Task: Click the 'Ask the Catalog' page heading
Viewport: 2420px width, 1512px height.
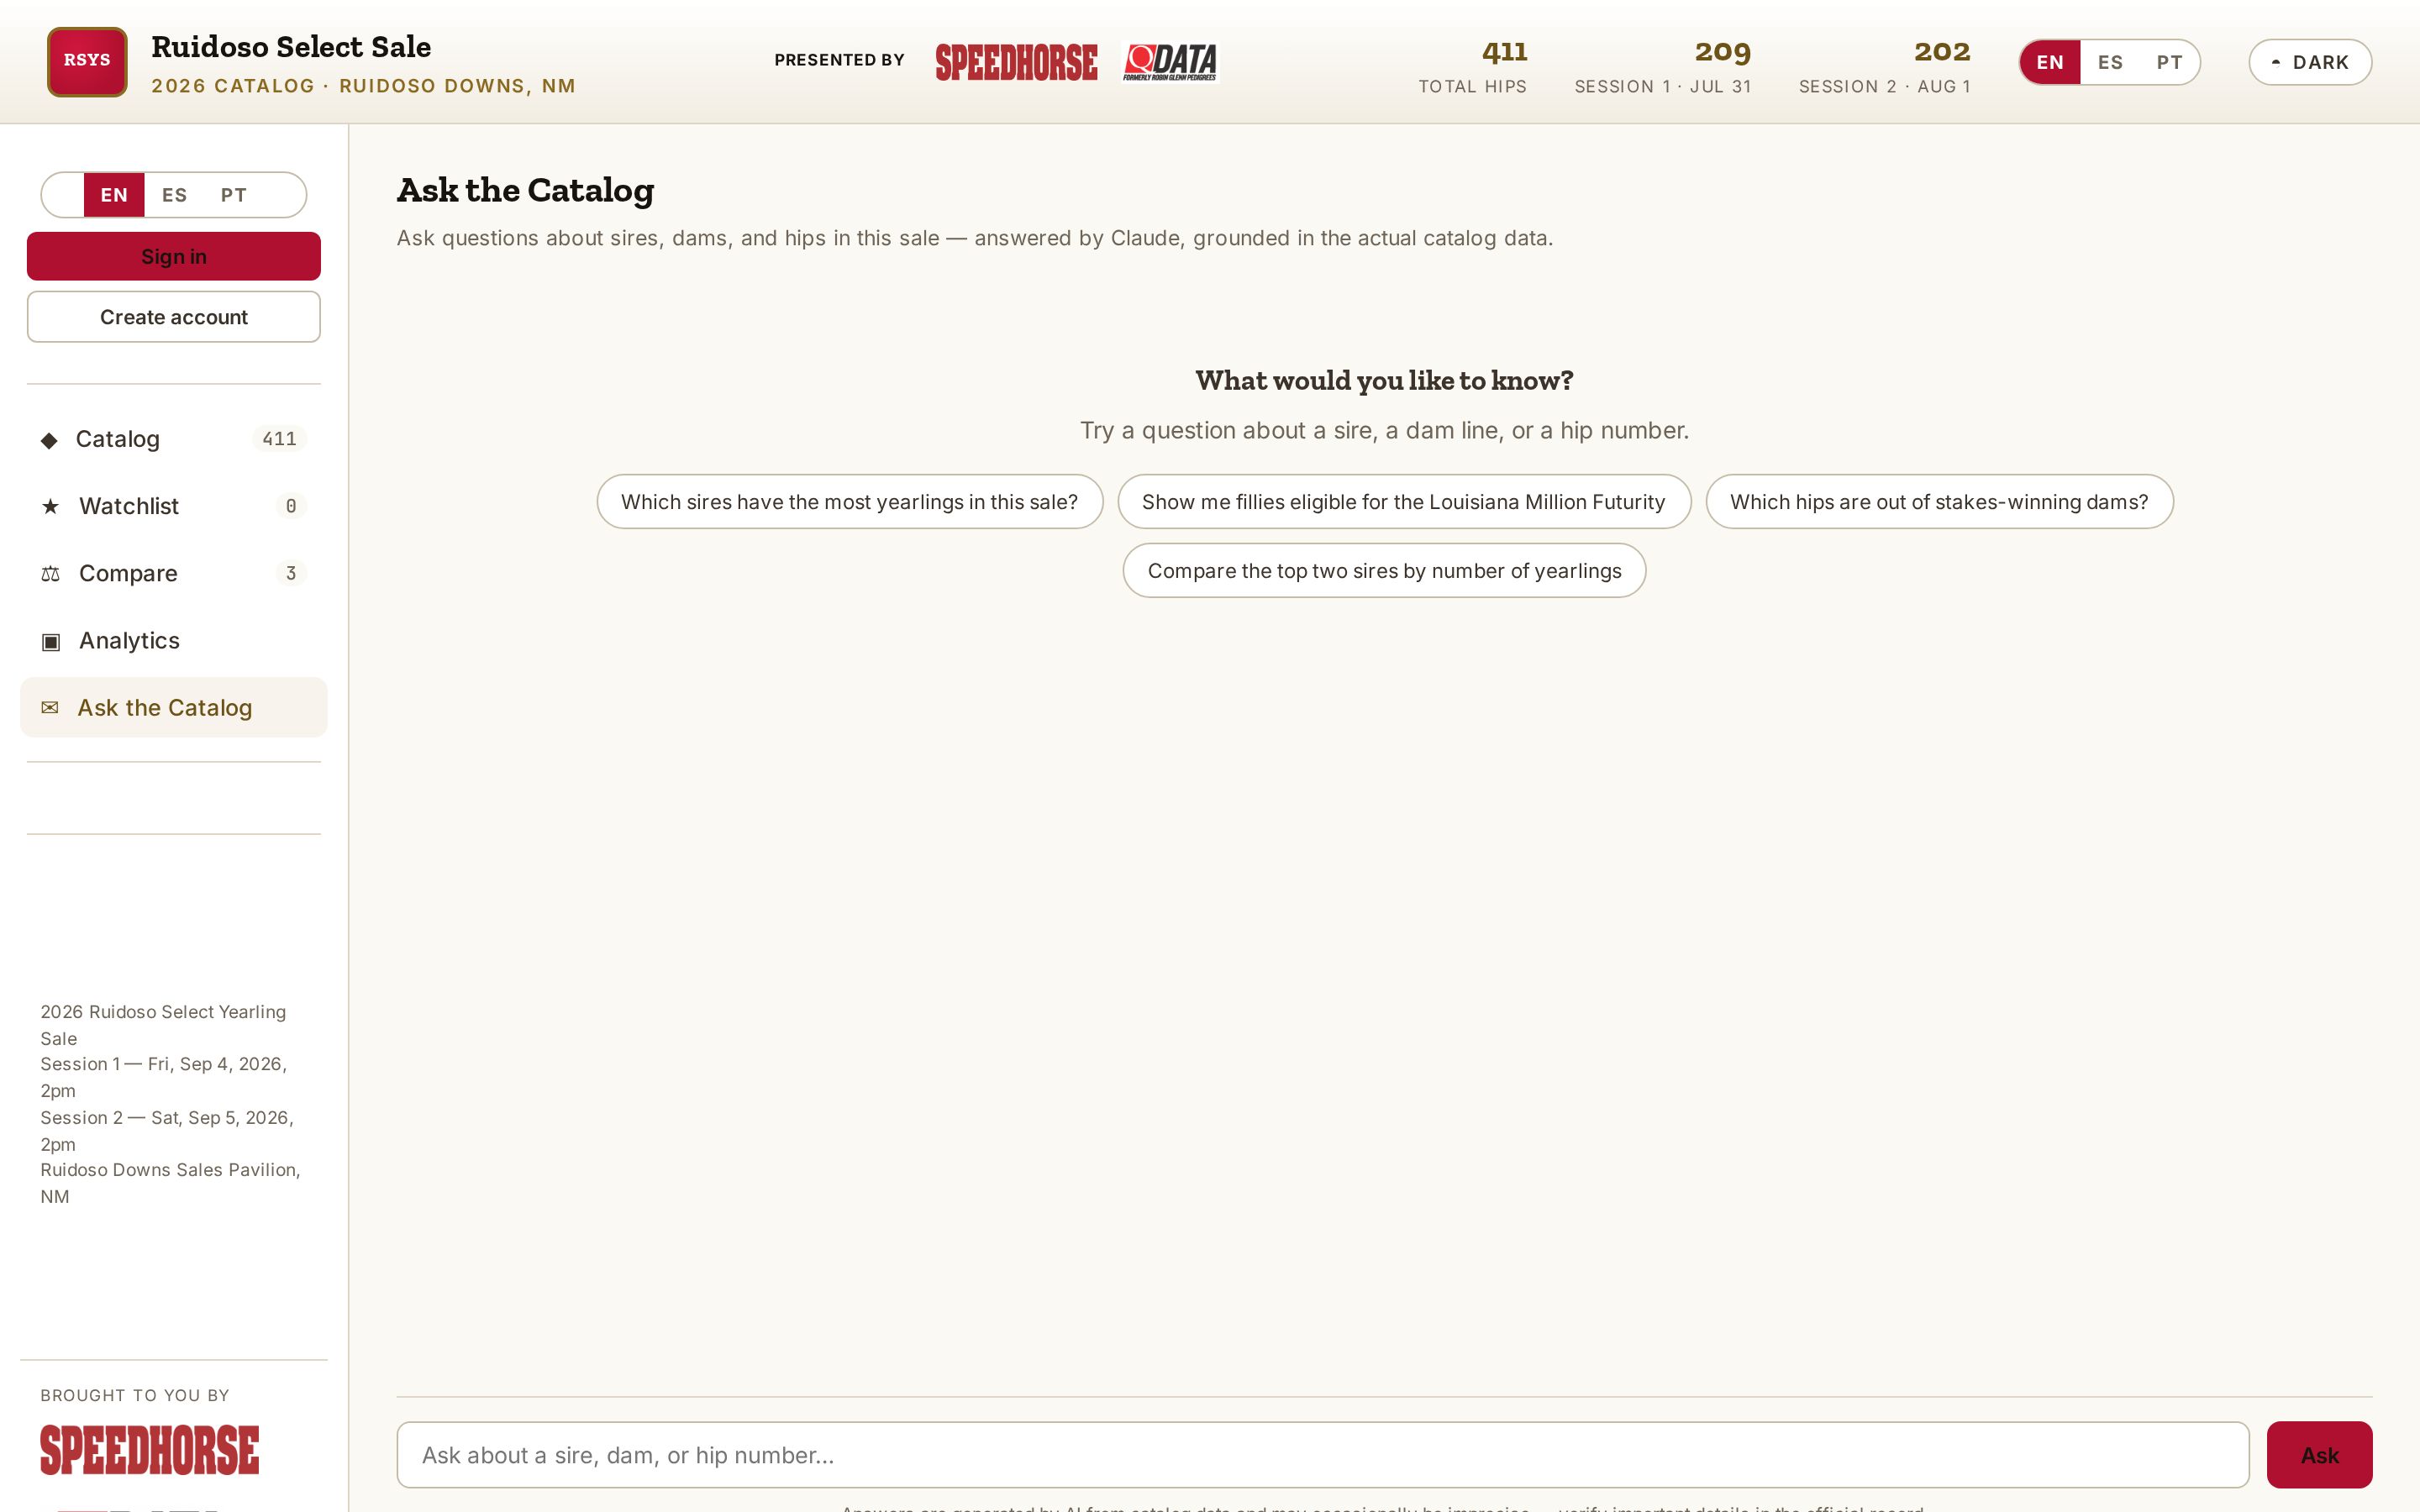Action: point(525,190)
